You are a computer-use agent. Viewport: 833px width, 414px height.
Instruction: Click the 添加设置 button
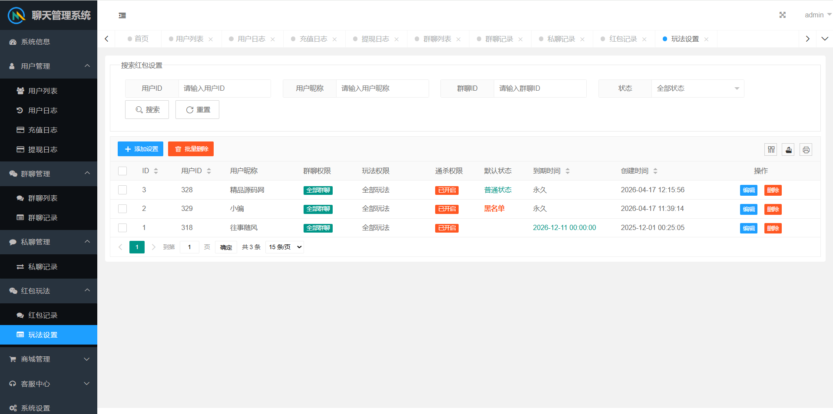coord(140,149)
